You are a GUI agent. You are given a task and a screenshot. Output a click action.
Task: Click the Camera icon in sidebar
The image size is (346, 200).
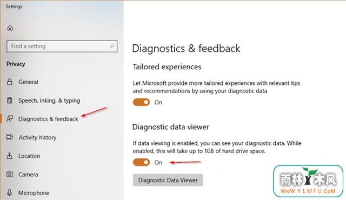tap(10, 174)
